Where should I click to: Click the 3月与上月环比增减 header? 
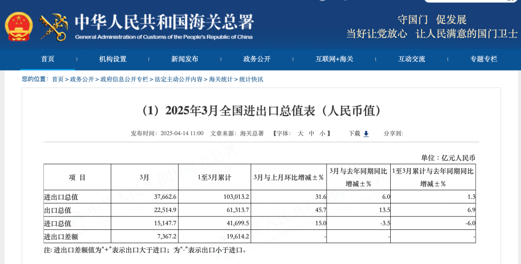(x=288, y=177)
